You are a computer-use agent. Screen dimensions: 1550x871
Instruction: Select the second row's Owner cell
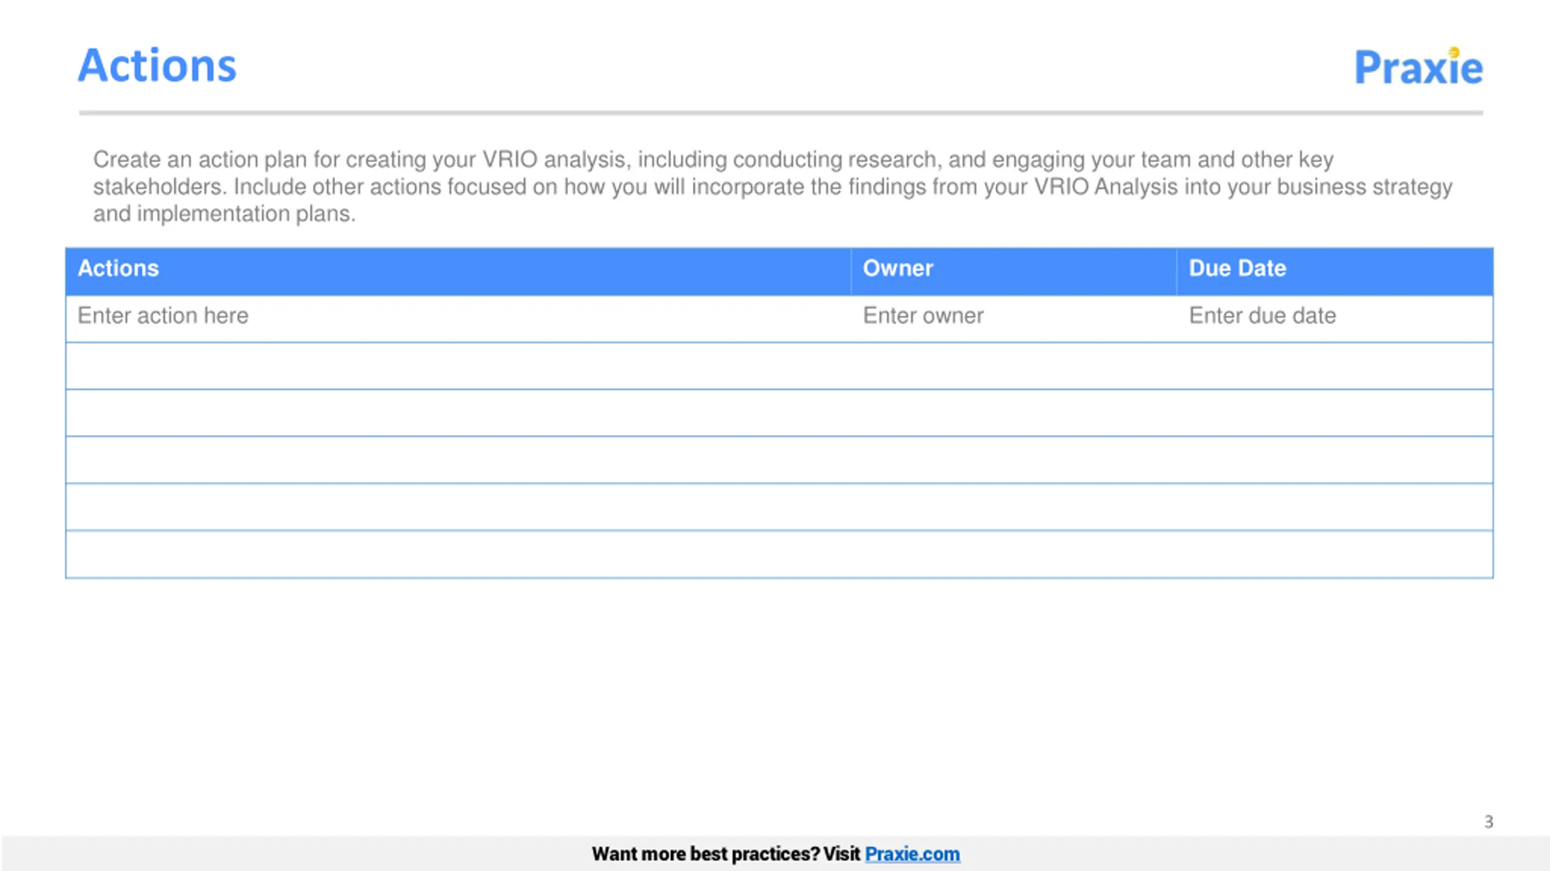click(x=1014, y=366)
